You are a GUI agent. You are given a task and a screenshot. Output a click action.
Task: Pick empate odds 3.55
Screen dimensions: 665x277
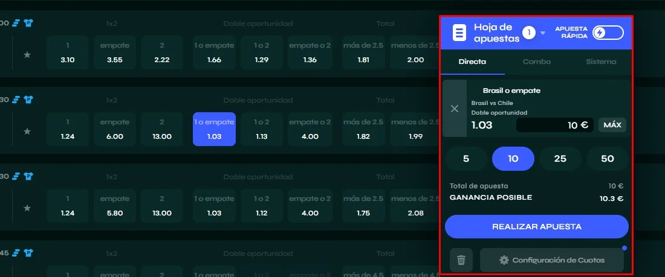click(114, 53)
